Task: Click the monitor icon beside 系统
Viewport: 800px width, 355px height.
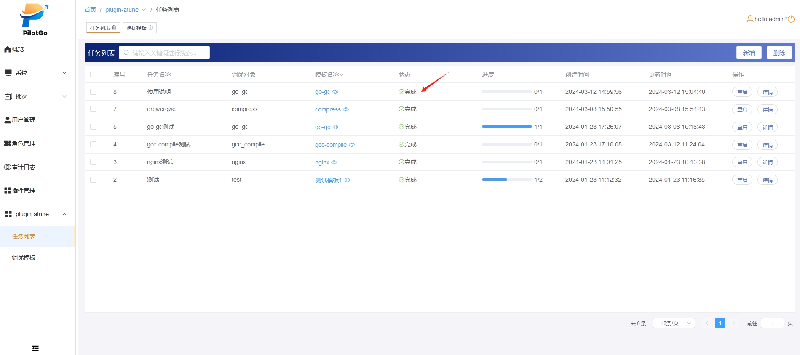Action: click(x=8, y=73)
